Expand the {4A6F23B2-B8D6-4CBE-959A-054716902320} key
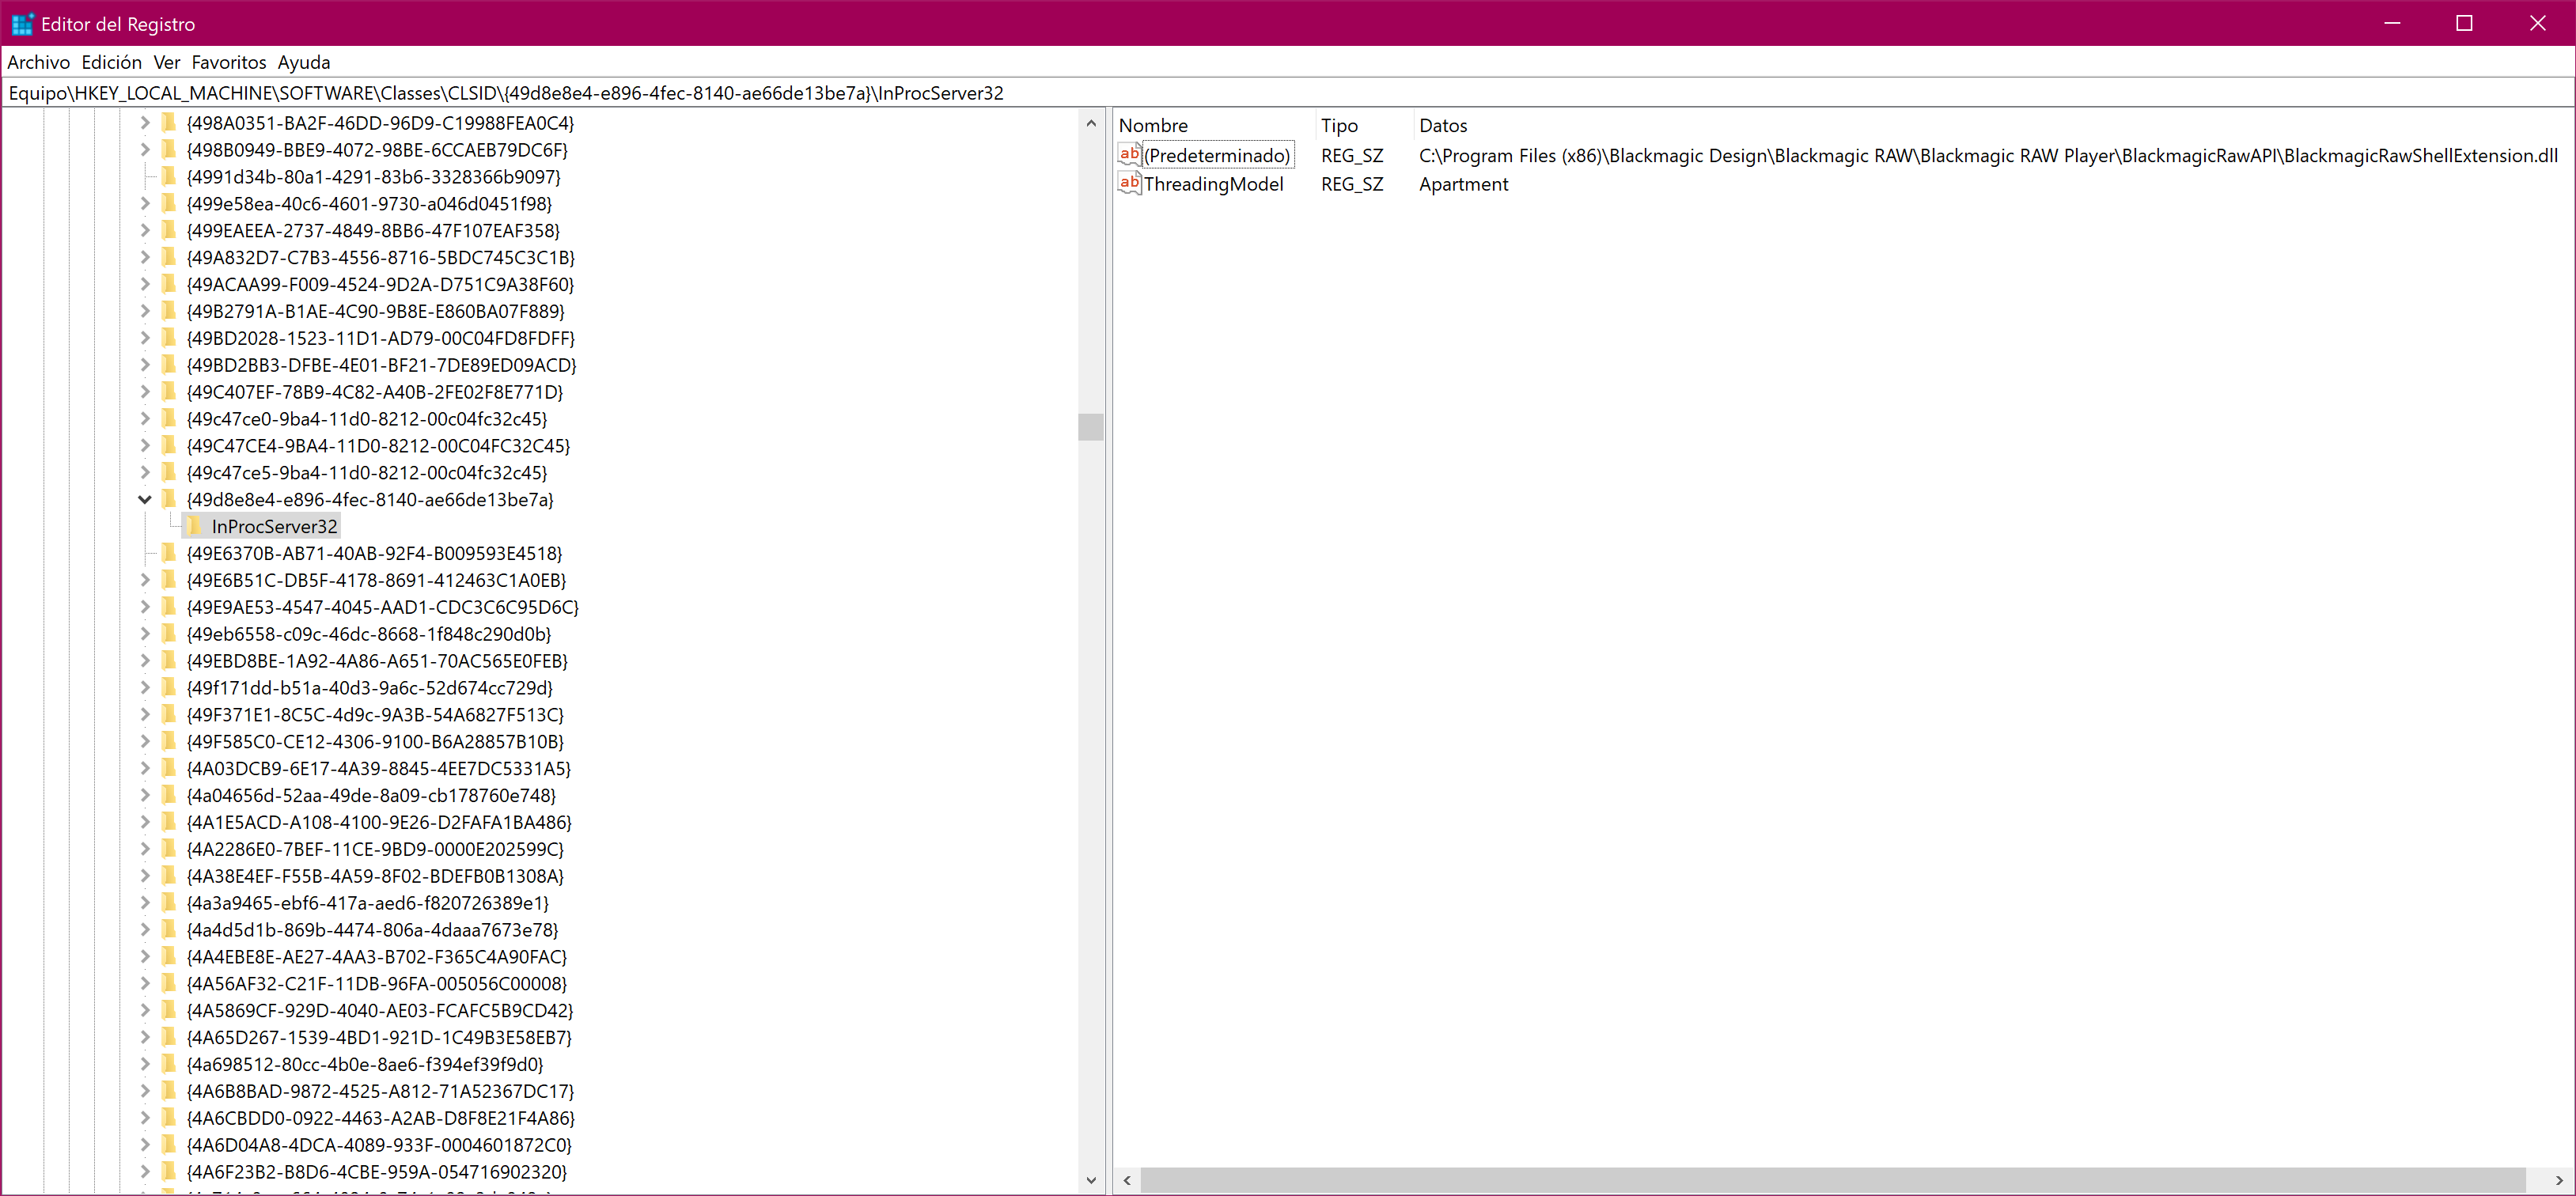Viewport: 2576px width, 1196px height. pyautogui.click(x=145, y=1172)
